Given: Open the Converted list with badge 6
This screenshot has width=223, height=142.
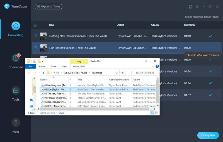Looking at the screenshot, I should [16, 61].
